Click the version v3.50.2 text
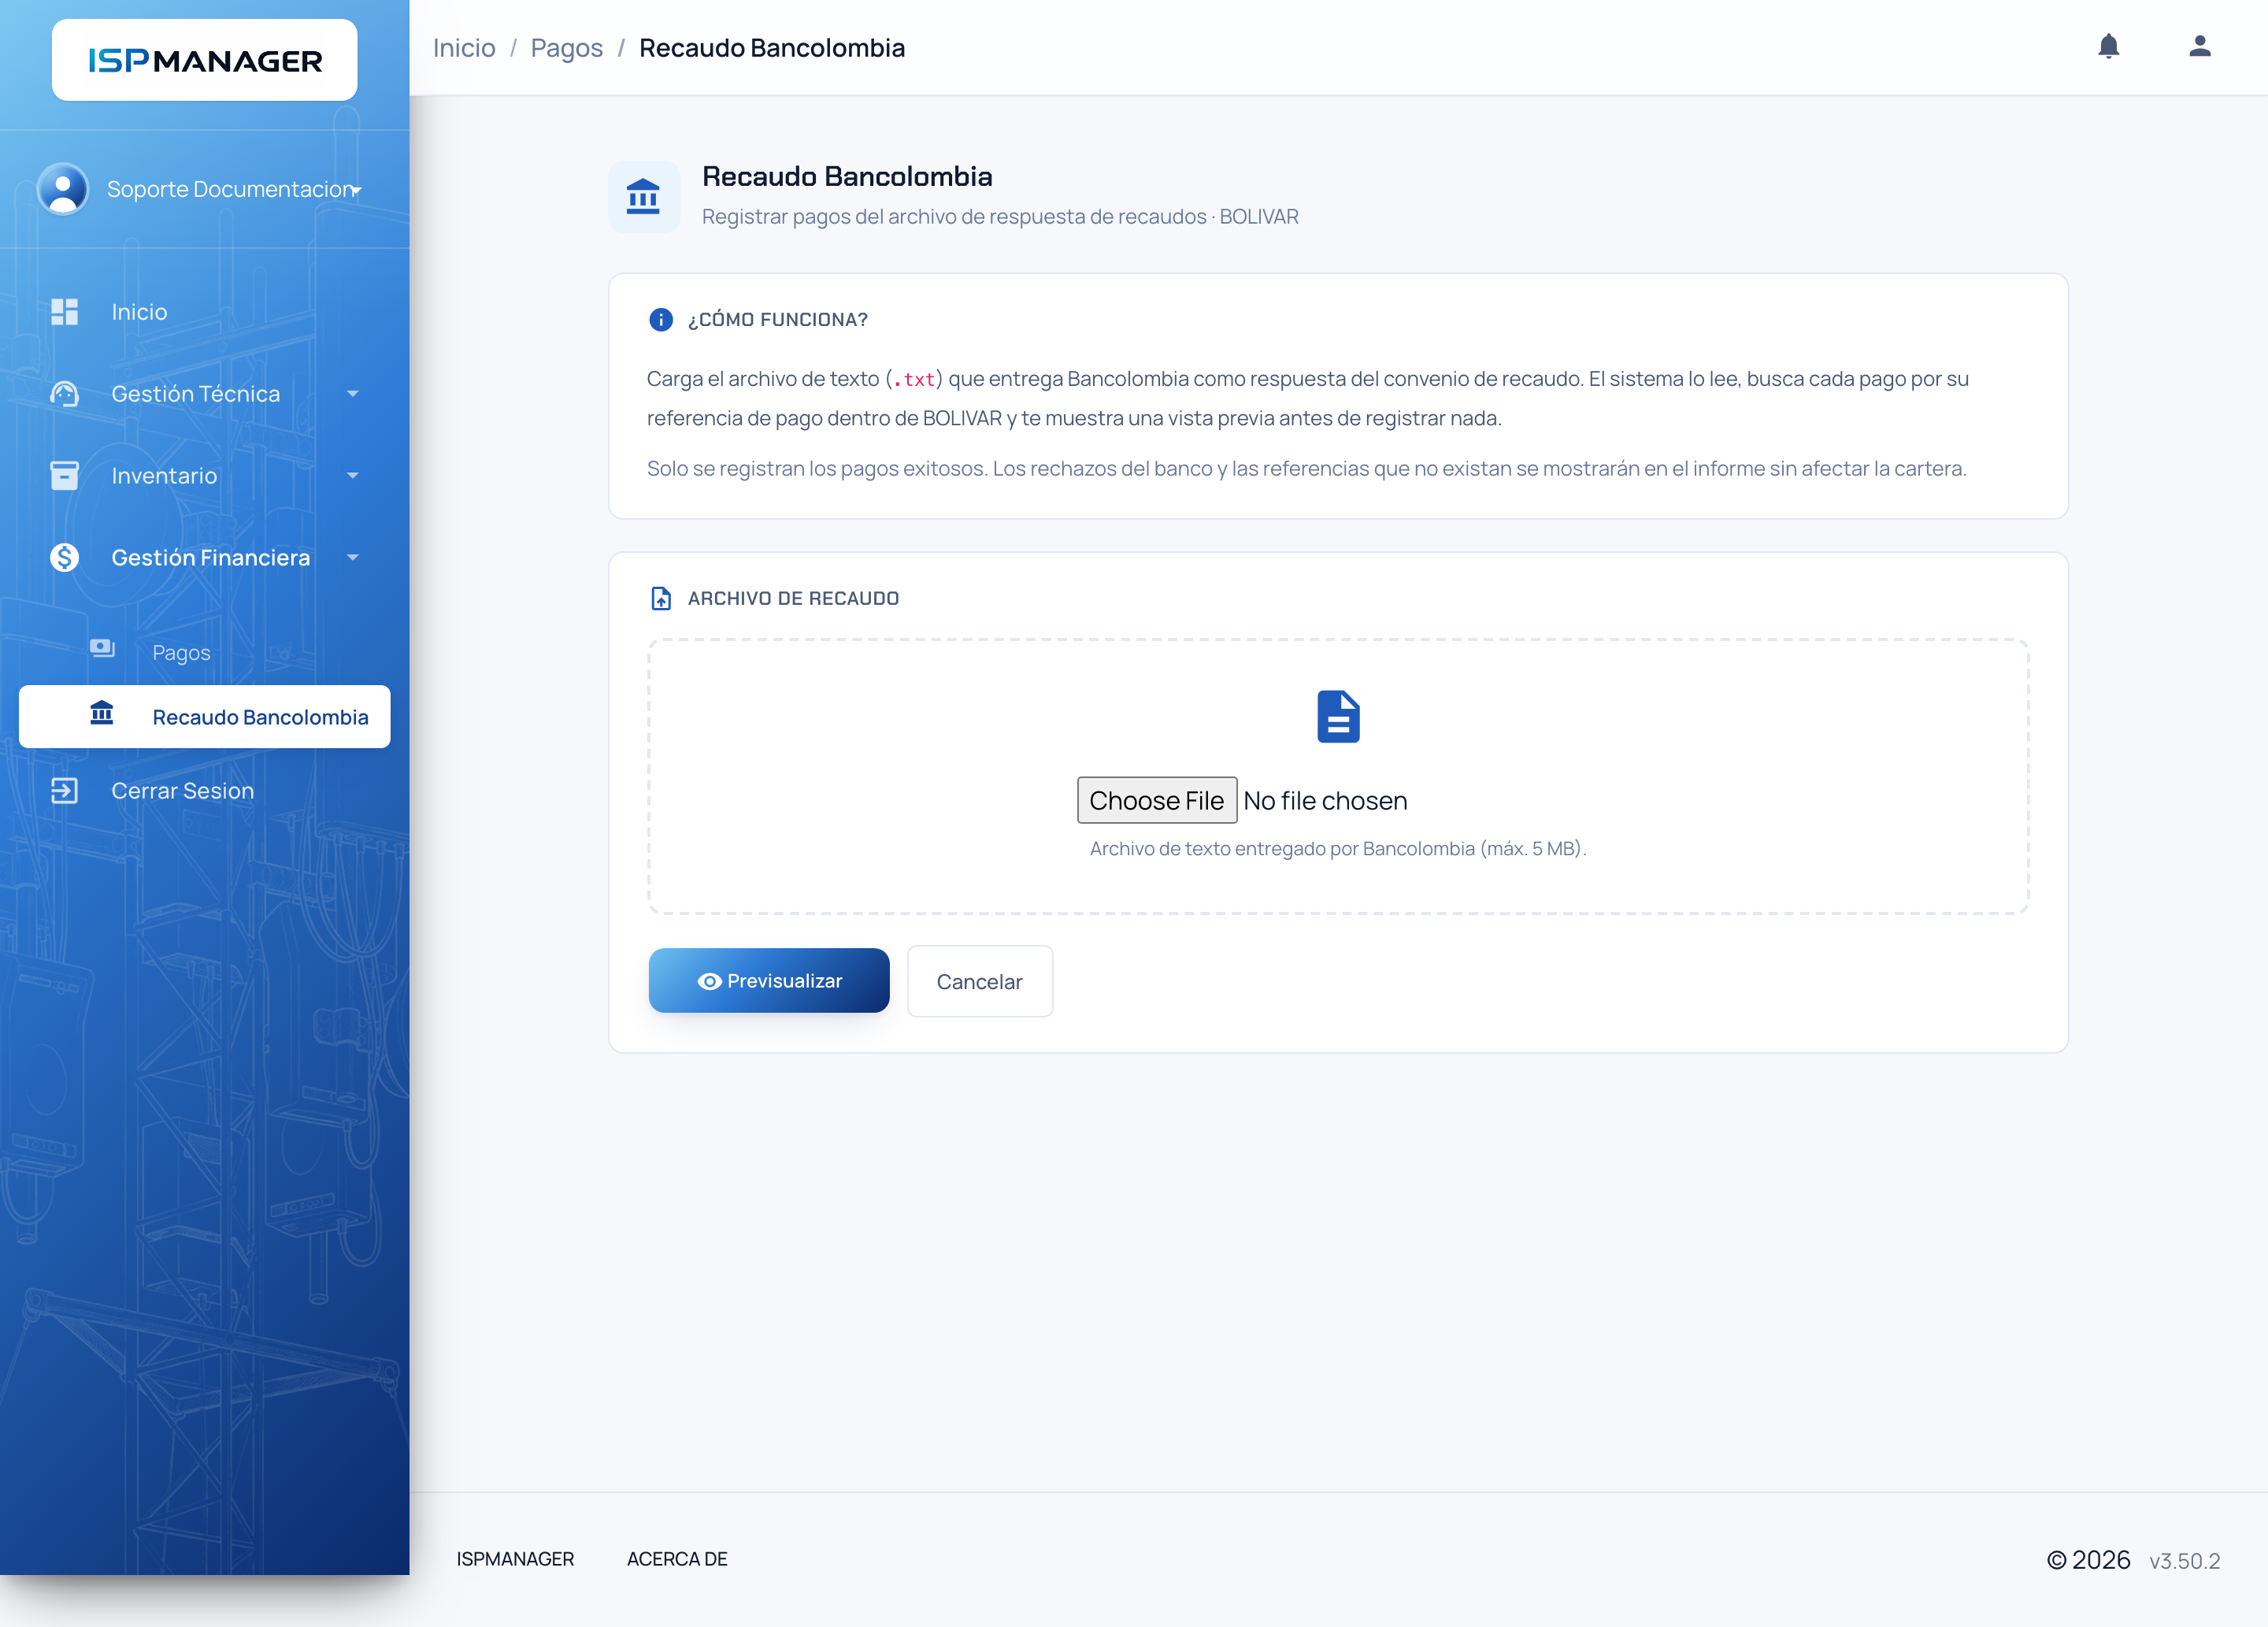The width and height of the screenshot is (2268, 1627). point(2184,1561)
